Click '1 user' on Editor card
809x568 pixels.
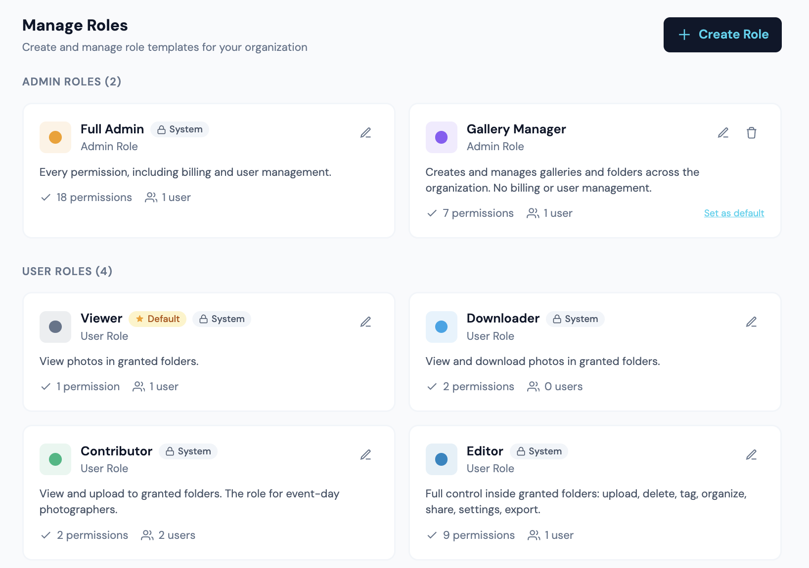(x=551, y=535)
